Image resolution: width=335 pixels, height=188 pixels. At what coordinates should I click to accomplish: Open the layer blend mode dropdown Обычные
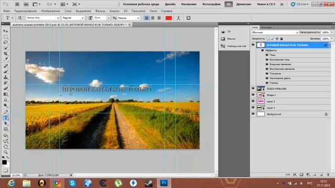(x=275, y=32)
